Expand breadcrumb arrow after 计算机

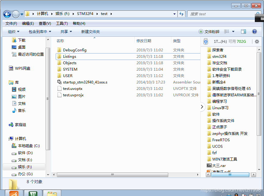click(52, 14)
